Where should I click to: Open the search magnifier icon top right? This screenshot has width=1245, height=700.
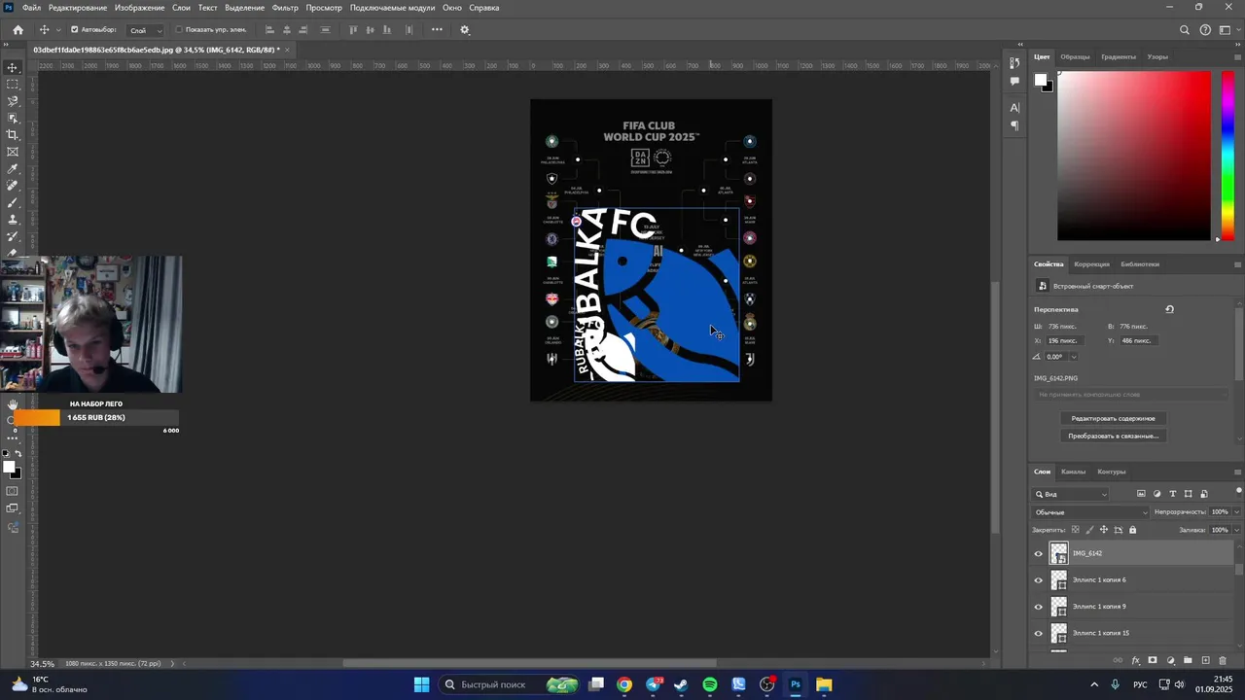click(x=1185, y=30)
